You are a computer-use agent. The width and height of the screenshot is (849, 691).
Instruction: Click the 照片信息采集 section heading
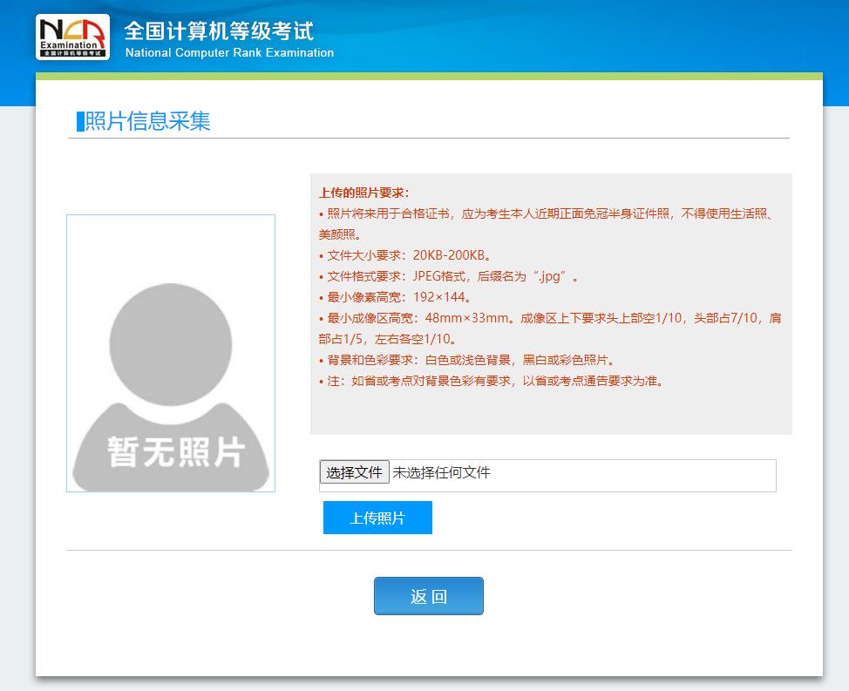click(x=147, y=120)
